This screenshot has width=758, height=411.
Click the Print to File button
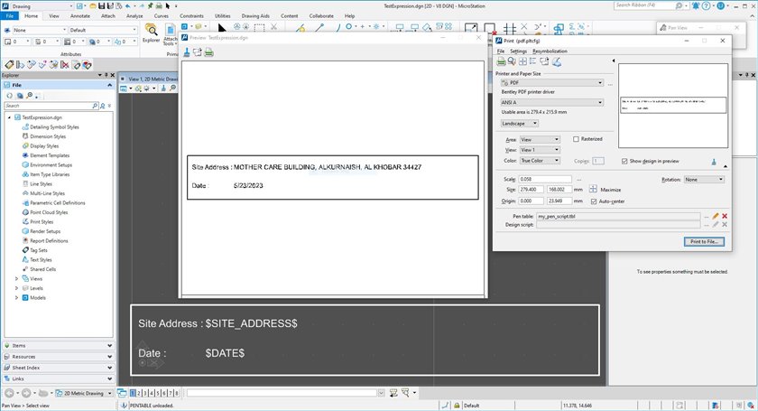click(704, 241)
